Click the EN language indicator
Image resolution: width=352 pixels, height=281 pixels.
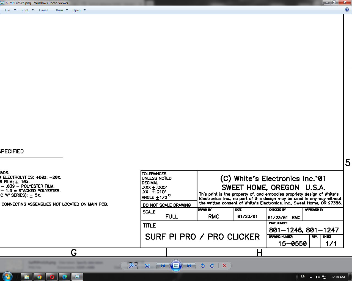(x=303, y=276)
